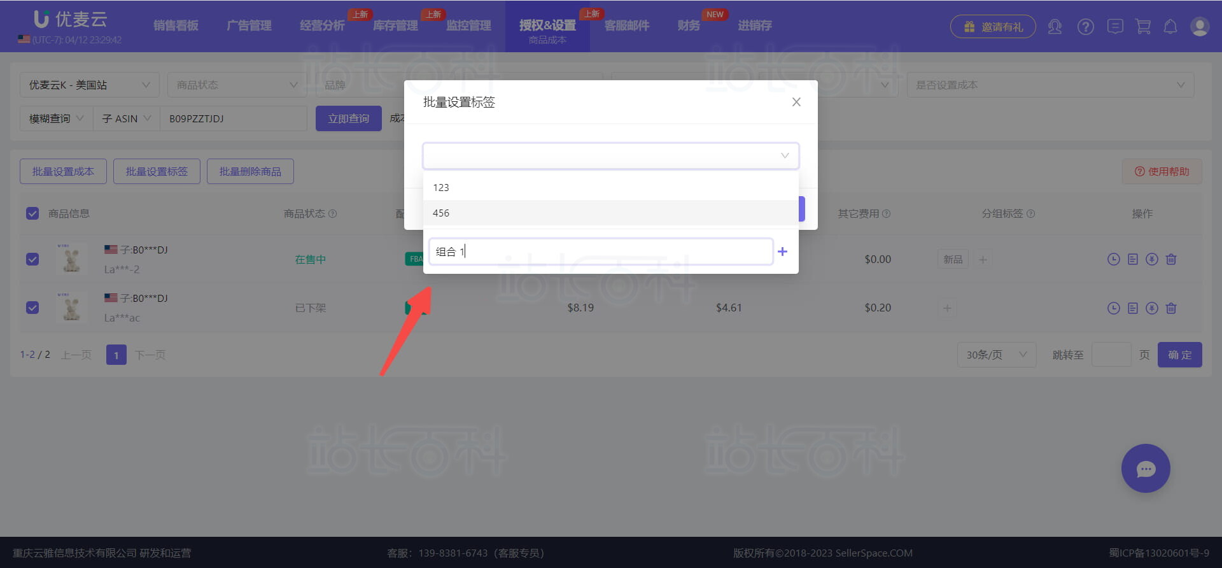Open the shopping cart icon

coord(1143,27)
